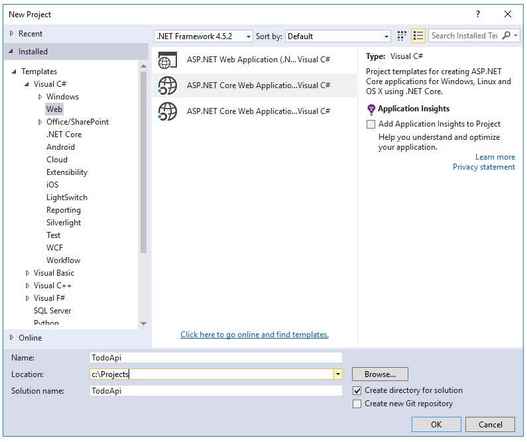Collapse the Templates tree node
This screenshot has width=527, height=442.
point(14,72)
